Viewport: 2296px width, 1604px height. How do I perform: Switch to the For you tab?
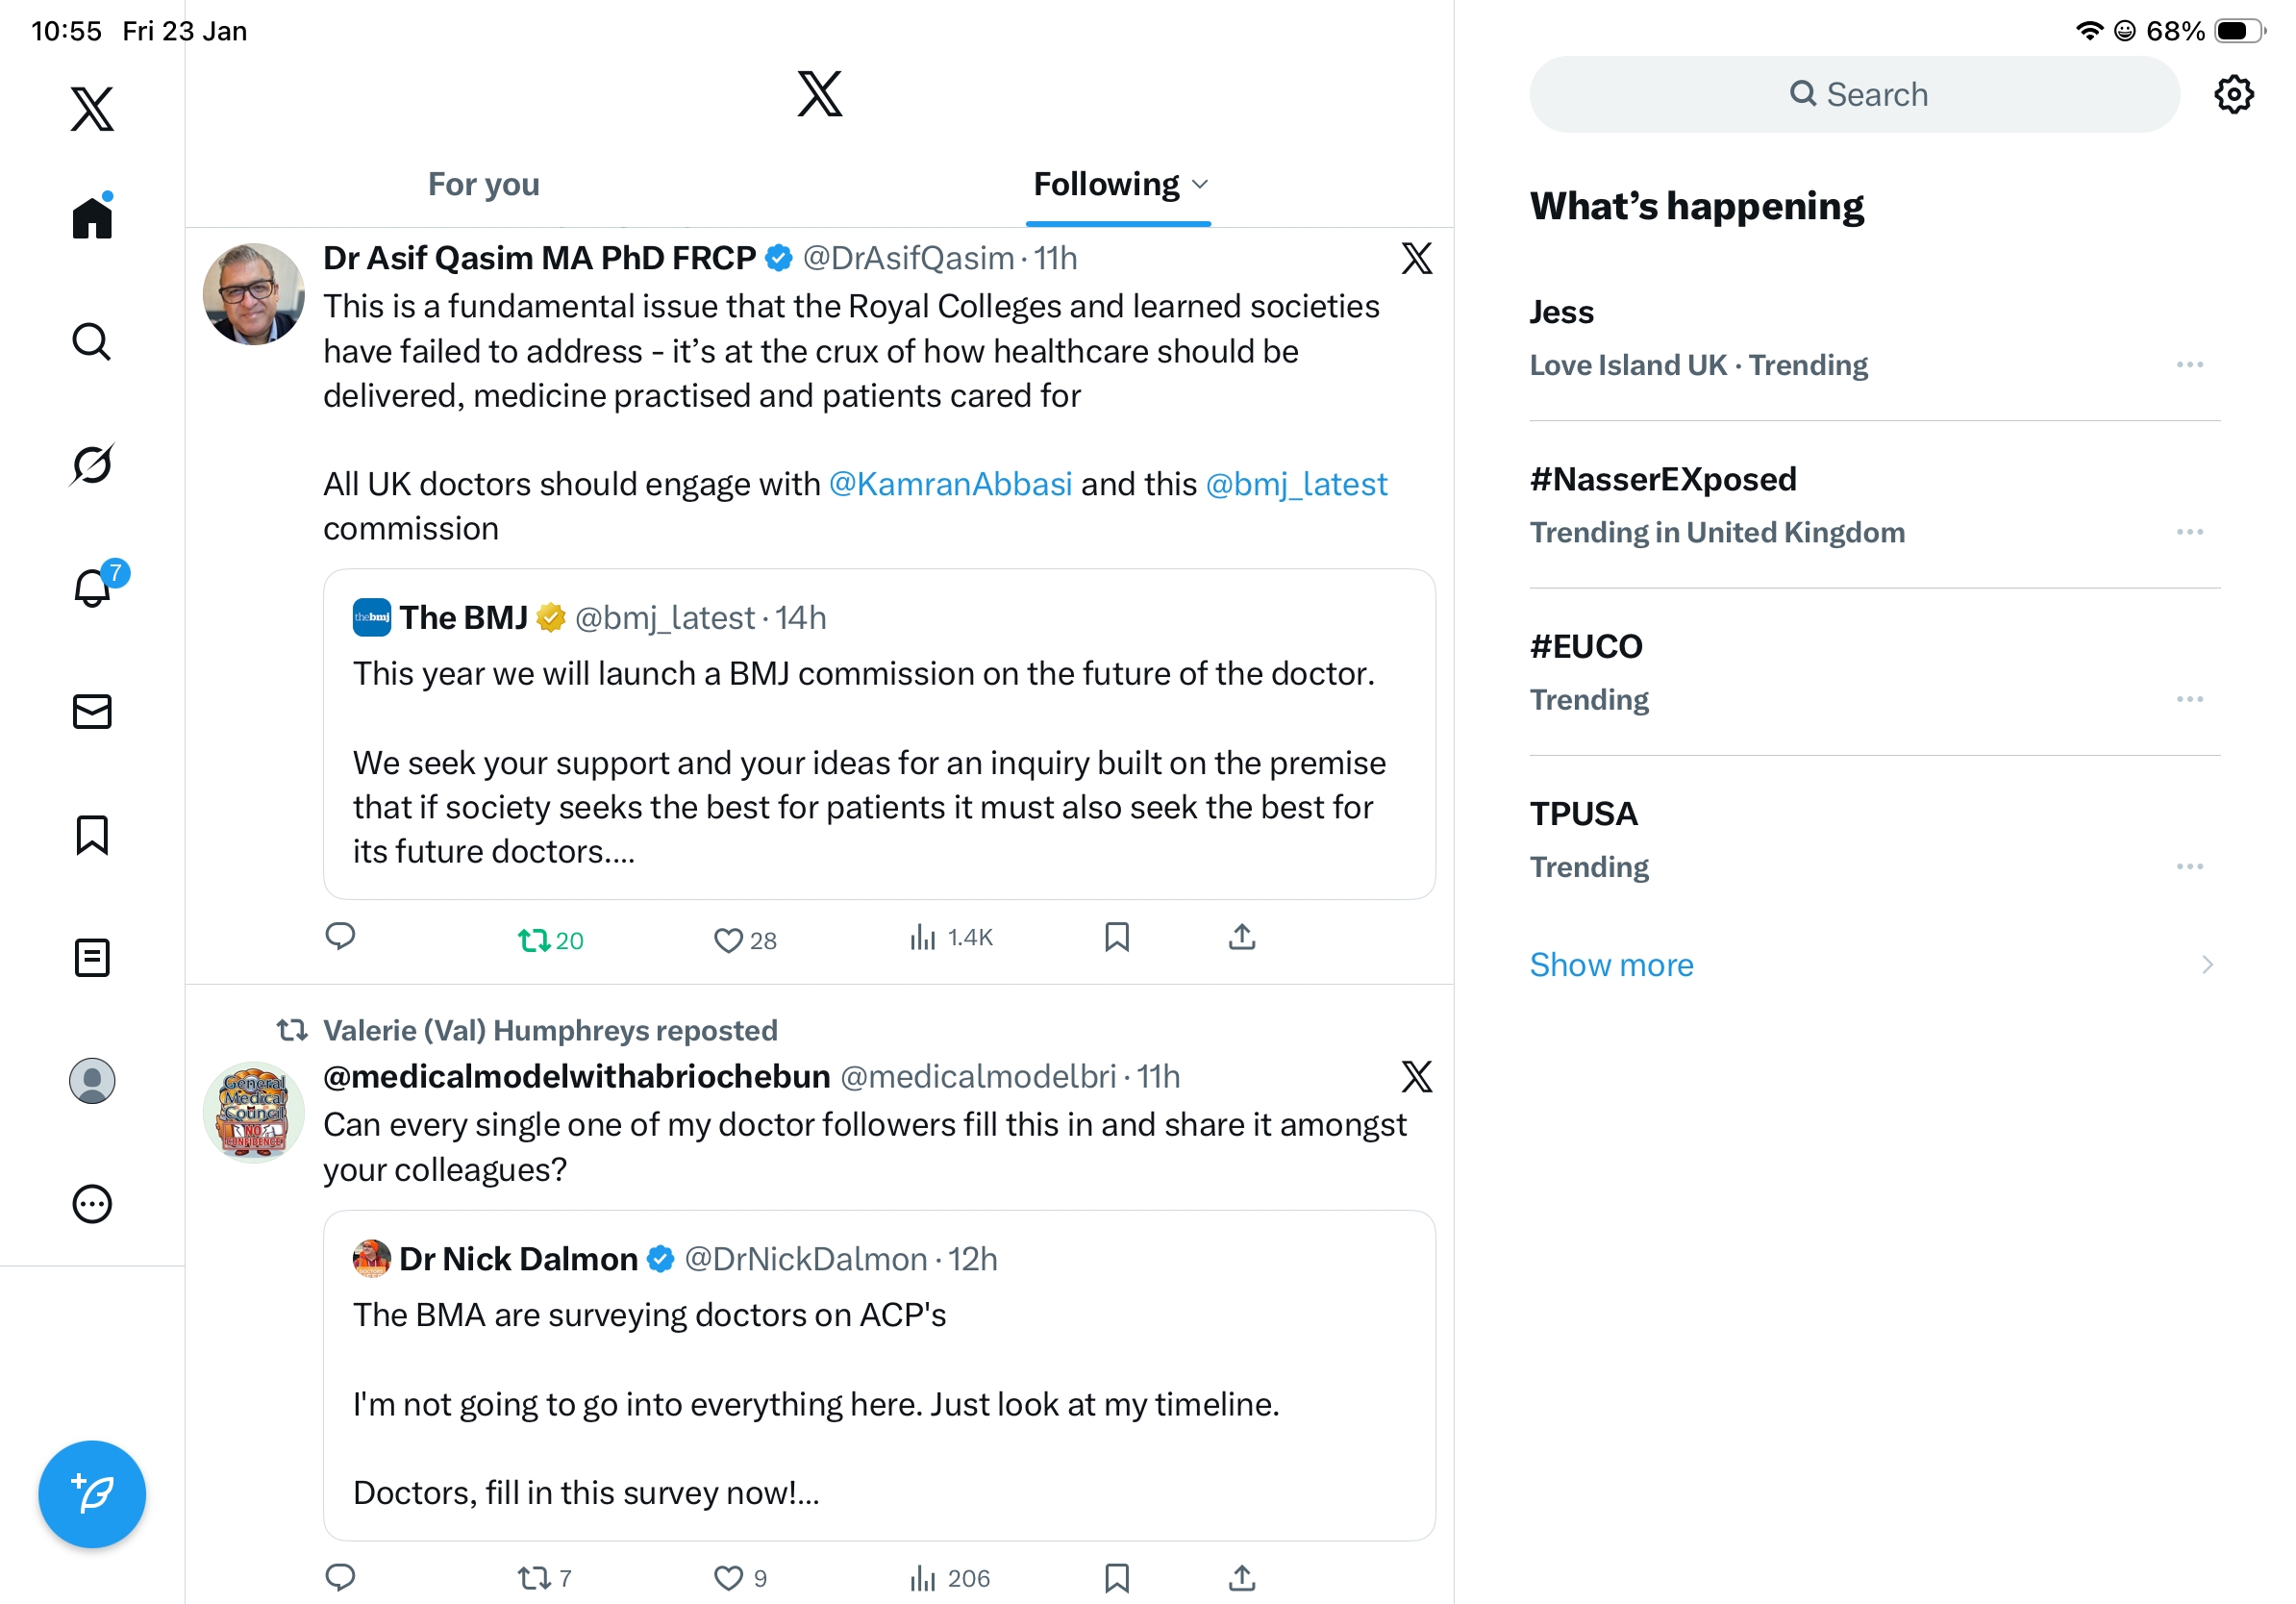click(483, 185)
